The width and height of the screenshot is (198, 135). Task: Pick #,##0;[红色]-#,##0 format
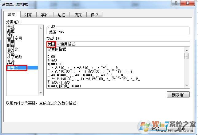(x=64, y=86)
